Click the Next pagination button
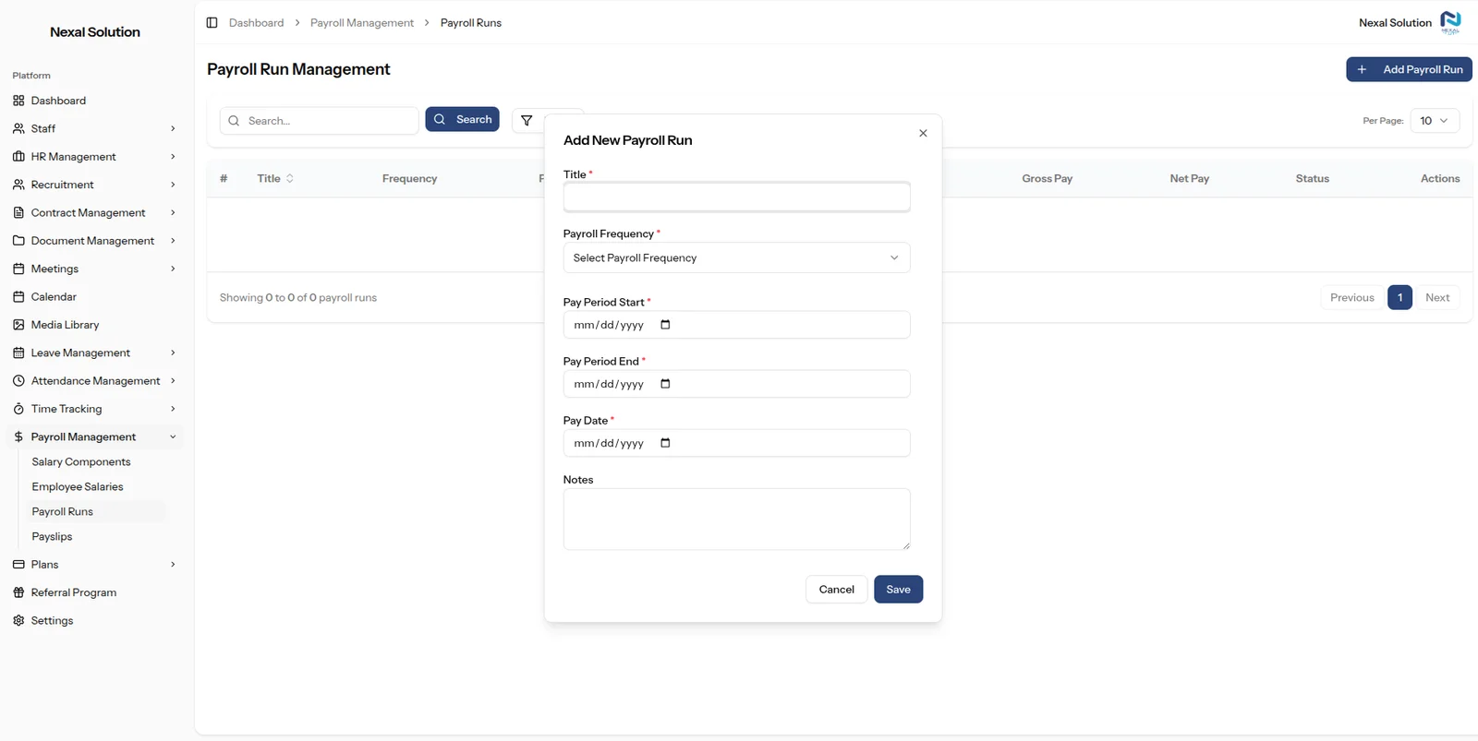 pyautogui.click(x=1437, y=297)
